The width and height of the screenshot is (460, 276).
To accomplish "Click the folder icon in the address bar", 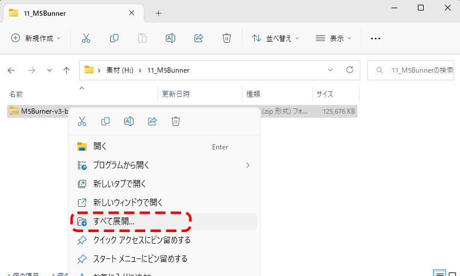I will [x=89, y=70].
